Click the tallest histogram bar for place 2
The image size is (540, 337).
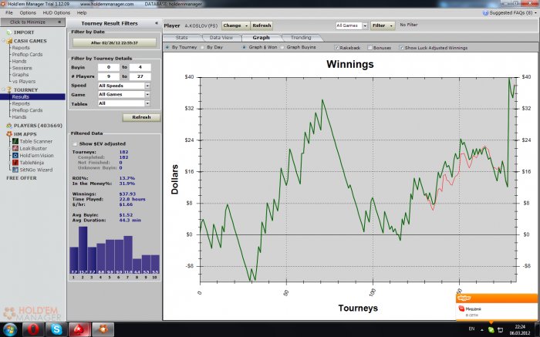click(83, 250)
